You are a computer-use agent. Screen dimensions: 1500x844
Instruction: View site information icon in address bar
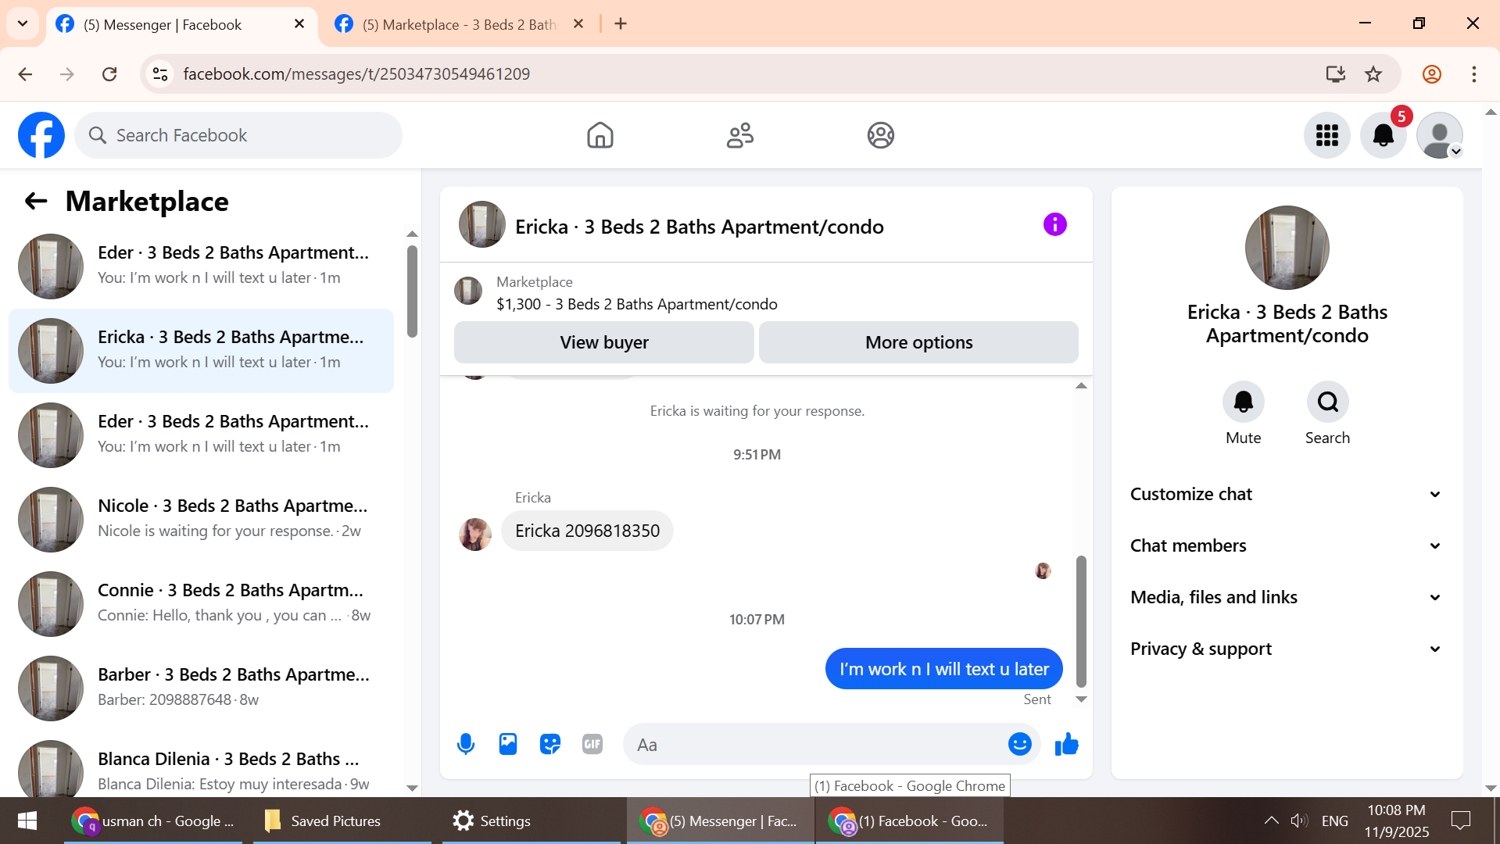[160, 74]
